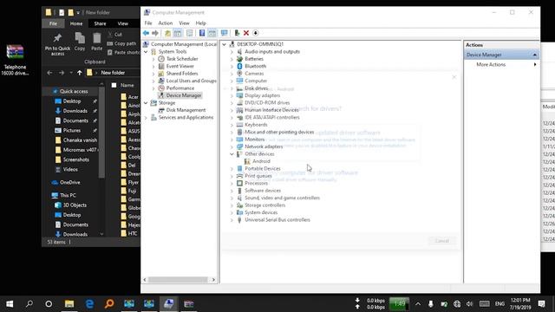This screenshot has width=555, height=312.
Task: Expand Portable Devices category
Action: (232, 169)
